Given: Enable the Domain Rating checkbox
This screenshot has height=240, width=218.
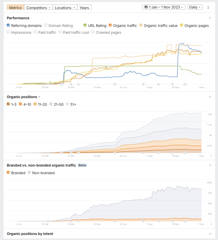Looking at the screenshot, I should [46, 25].
